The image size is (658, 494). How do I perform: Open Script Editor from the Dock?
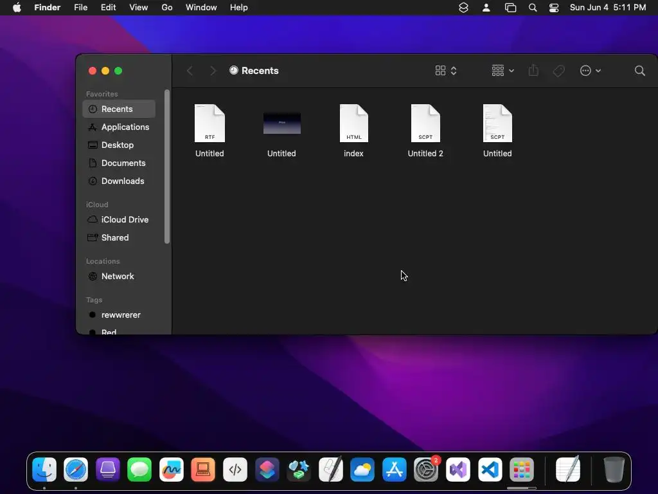(331, 470)
